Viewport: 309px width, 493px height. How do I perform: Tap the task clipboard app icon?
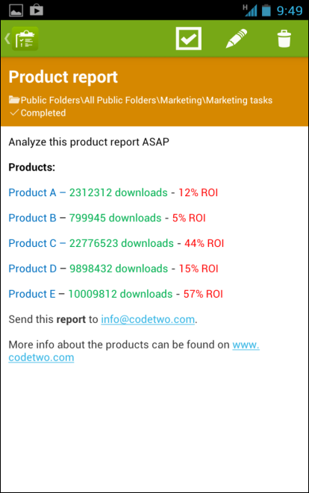click(x=25, y=39)
